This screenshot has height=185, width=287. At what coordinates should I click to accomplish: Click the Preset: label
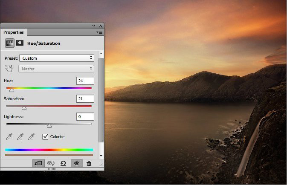point(12,58)
